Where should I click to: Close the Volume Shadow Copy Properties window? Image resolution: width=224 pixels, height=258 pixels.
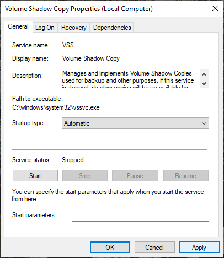pyautogui.click(x=215, y=8)
